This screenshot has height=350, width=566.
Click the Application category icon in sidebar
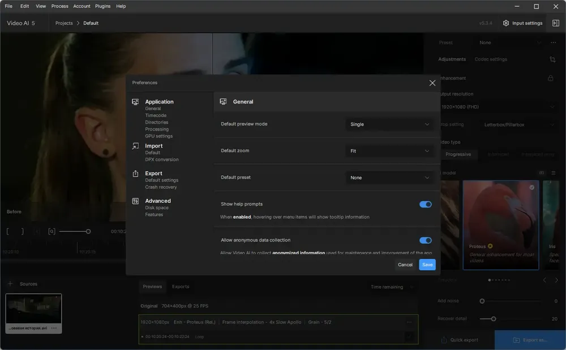(135, 102)
